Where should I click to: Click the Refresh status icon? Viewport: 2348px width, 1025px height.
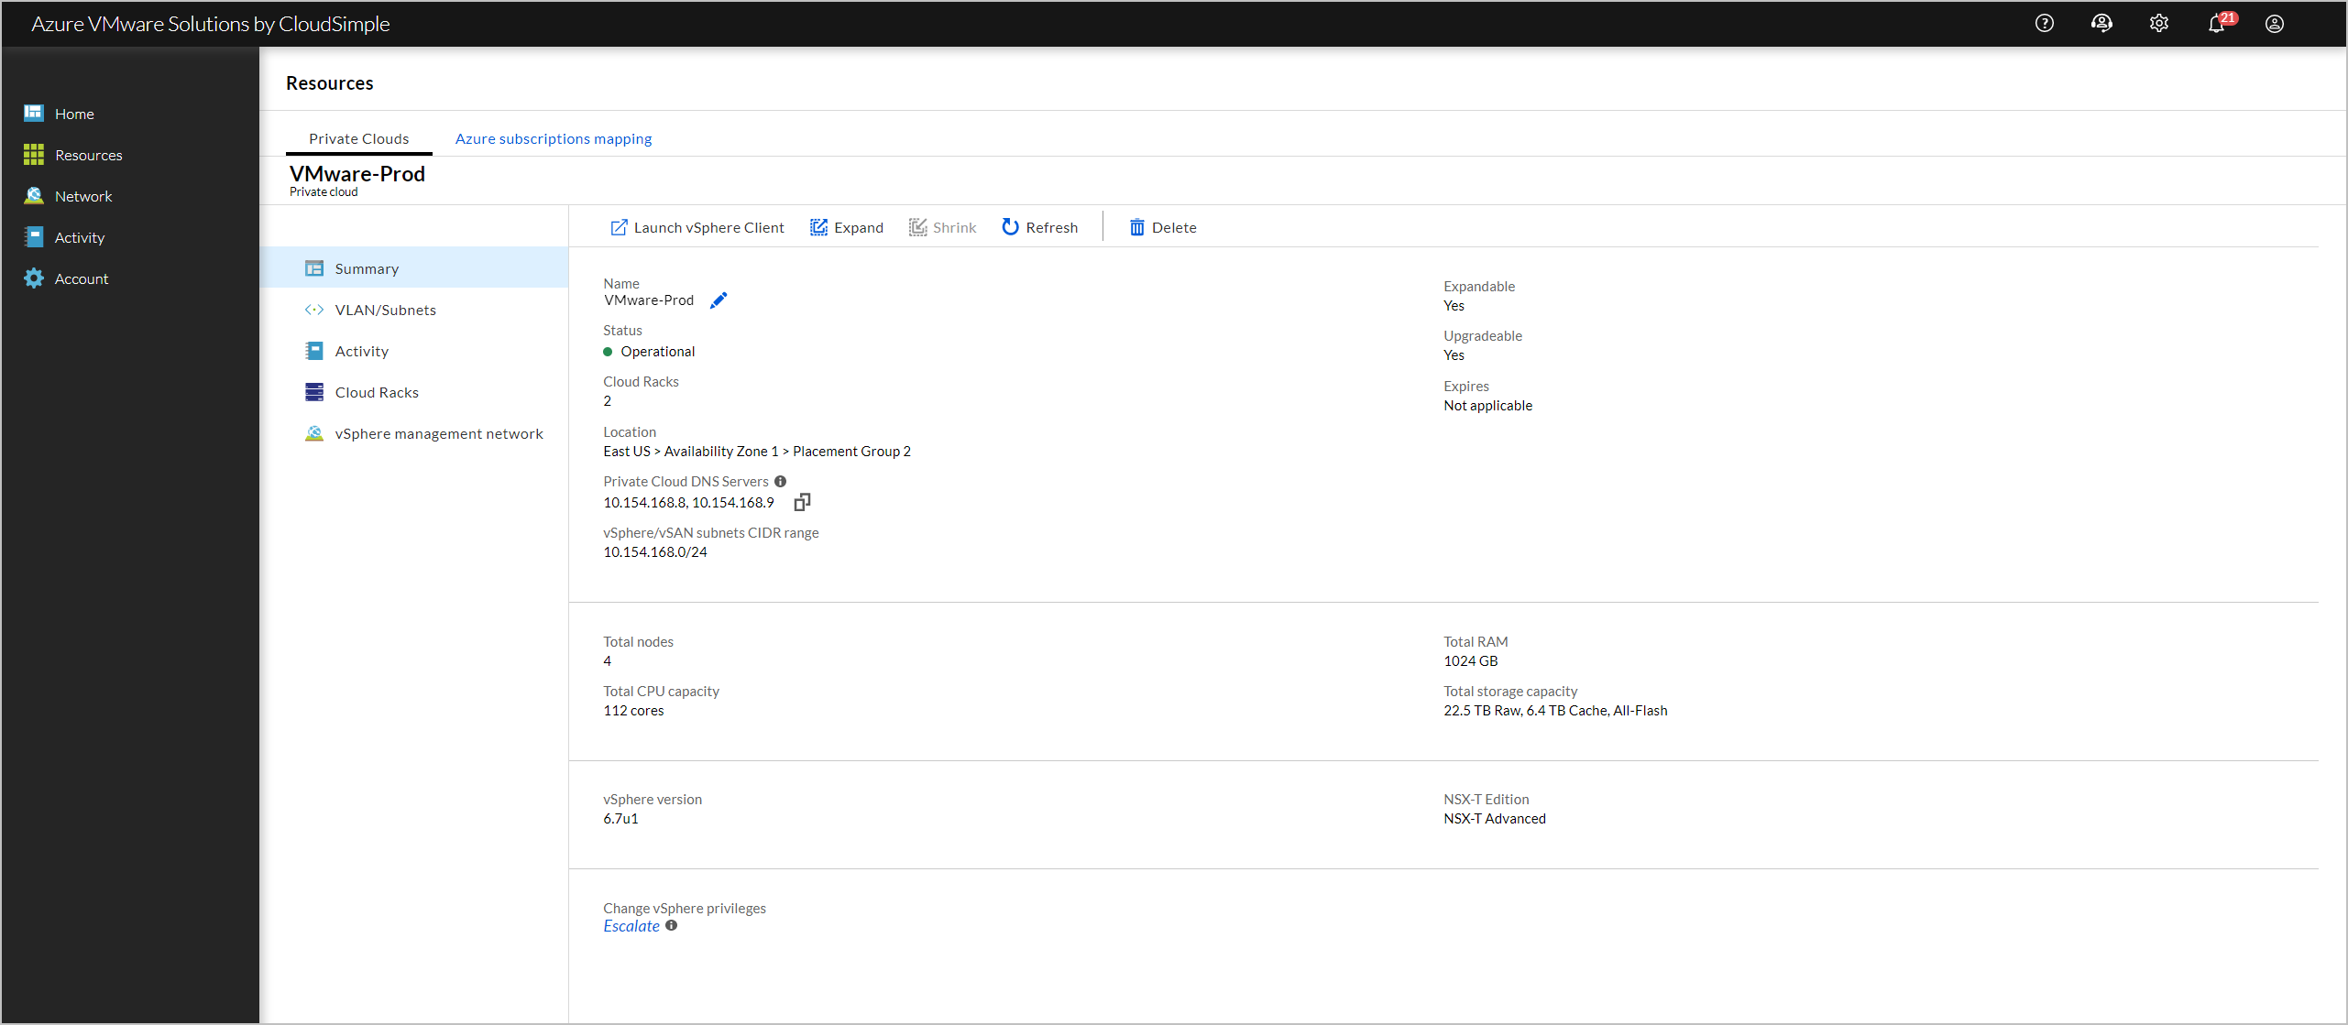(1009, 227)
